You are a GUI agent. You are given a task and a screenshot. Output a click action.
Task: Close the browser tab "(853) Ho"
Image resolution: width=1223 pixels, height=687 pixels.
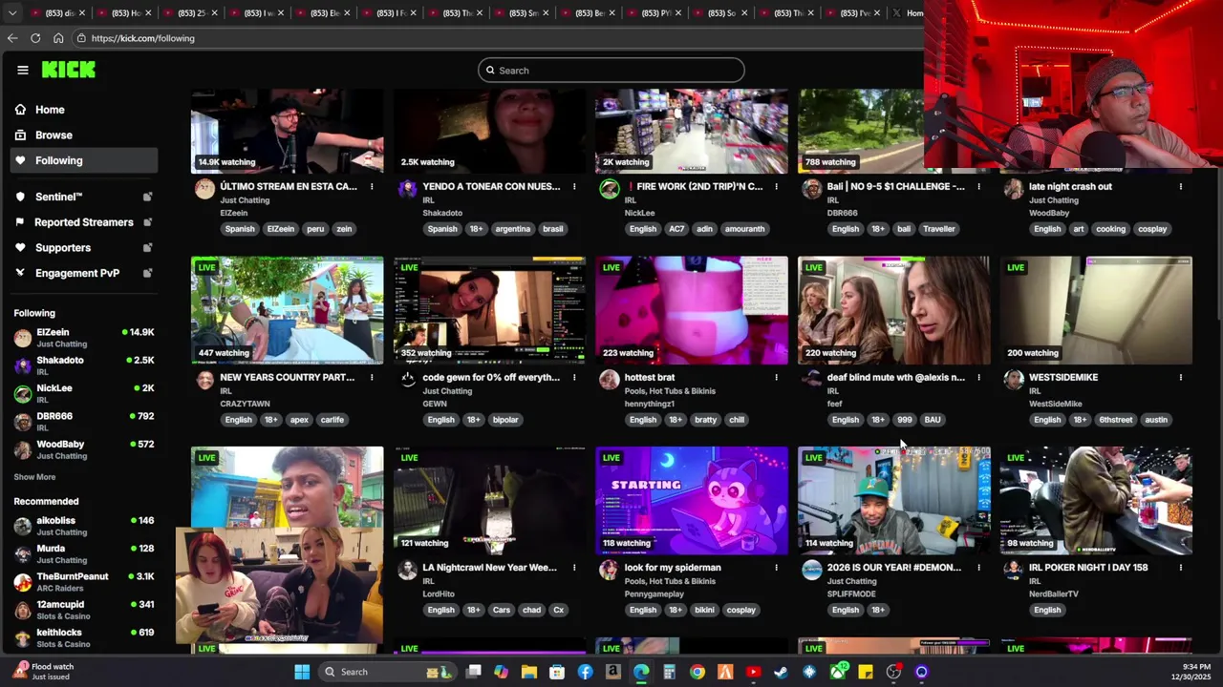[x=147, y=13]
